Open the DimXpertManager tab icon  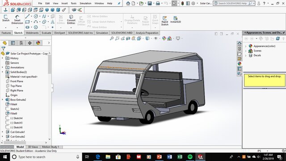(30, 43)
